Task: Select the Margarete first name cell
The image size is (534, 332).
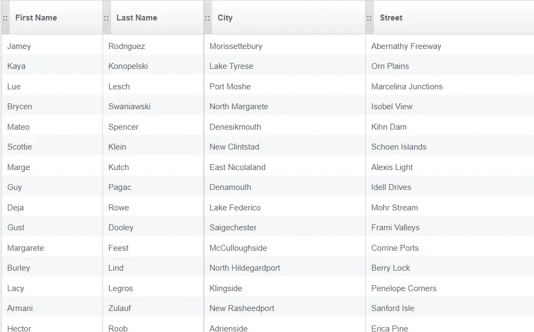Action: [52, 248]
